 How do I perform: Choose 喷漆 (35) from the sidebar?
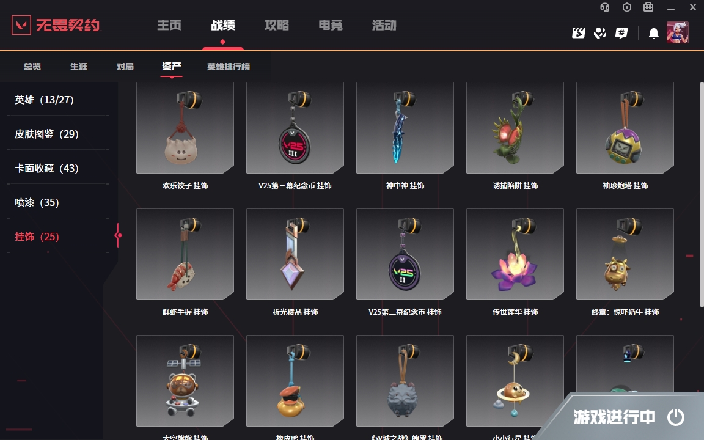(37, 202)
